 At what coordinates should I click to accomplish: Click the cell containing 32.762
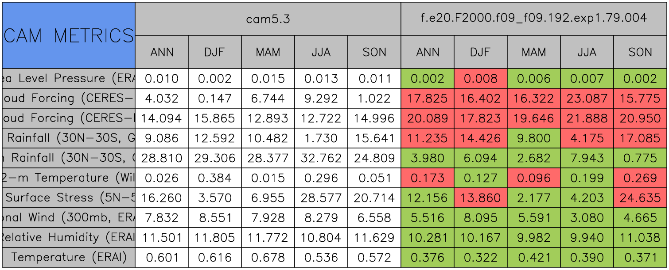[x=321, y=158]
